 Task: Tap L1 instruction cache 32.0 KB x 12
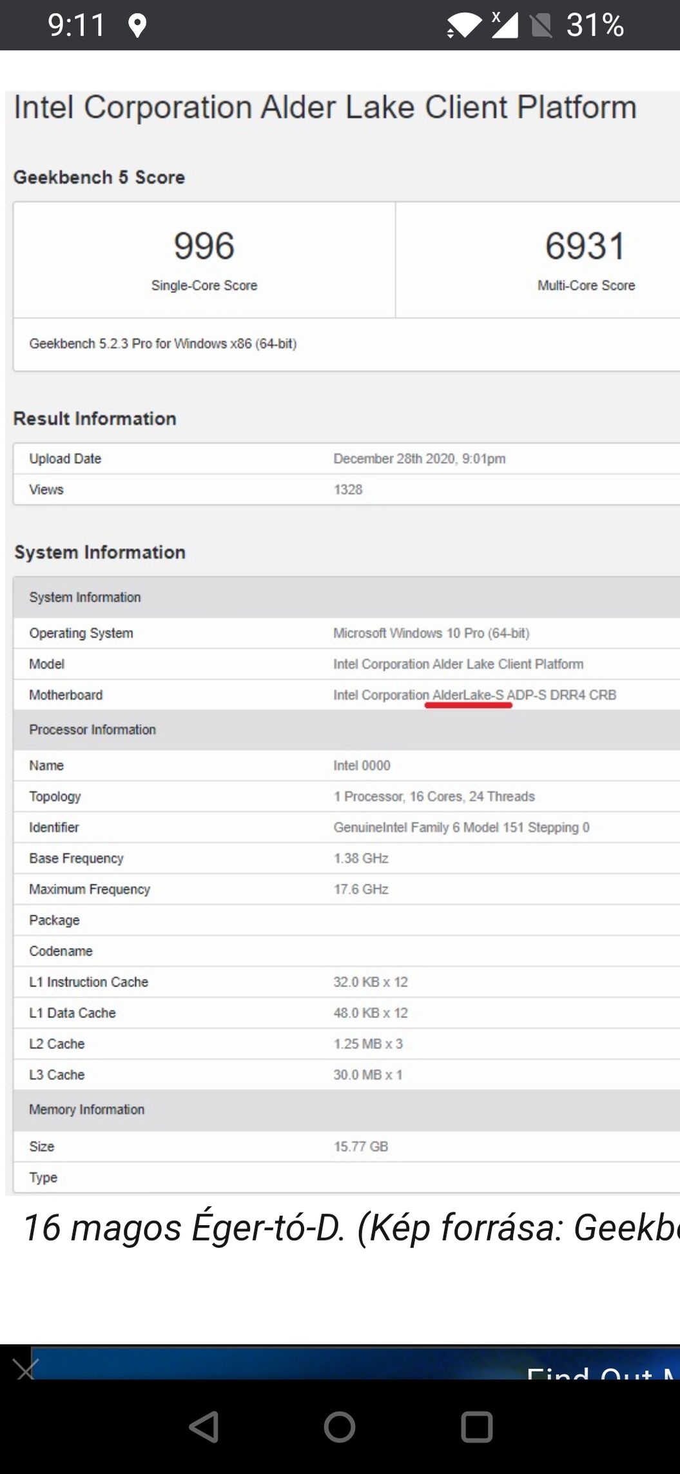click(x=371, y=982)
